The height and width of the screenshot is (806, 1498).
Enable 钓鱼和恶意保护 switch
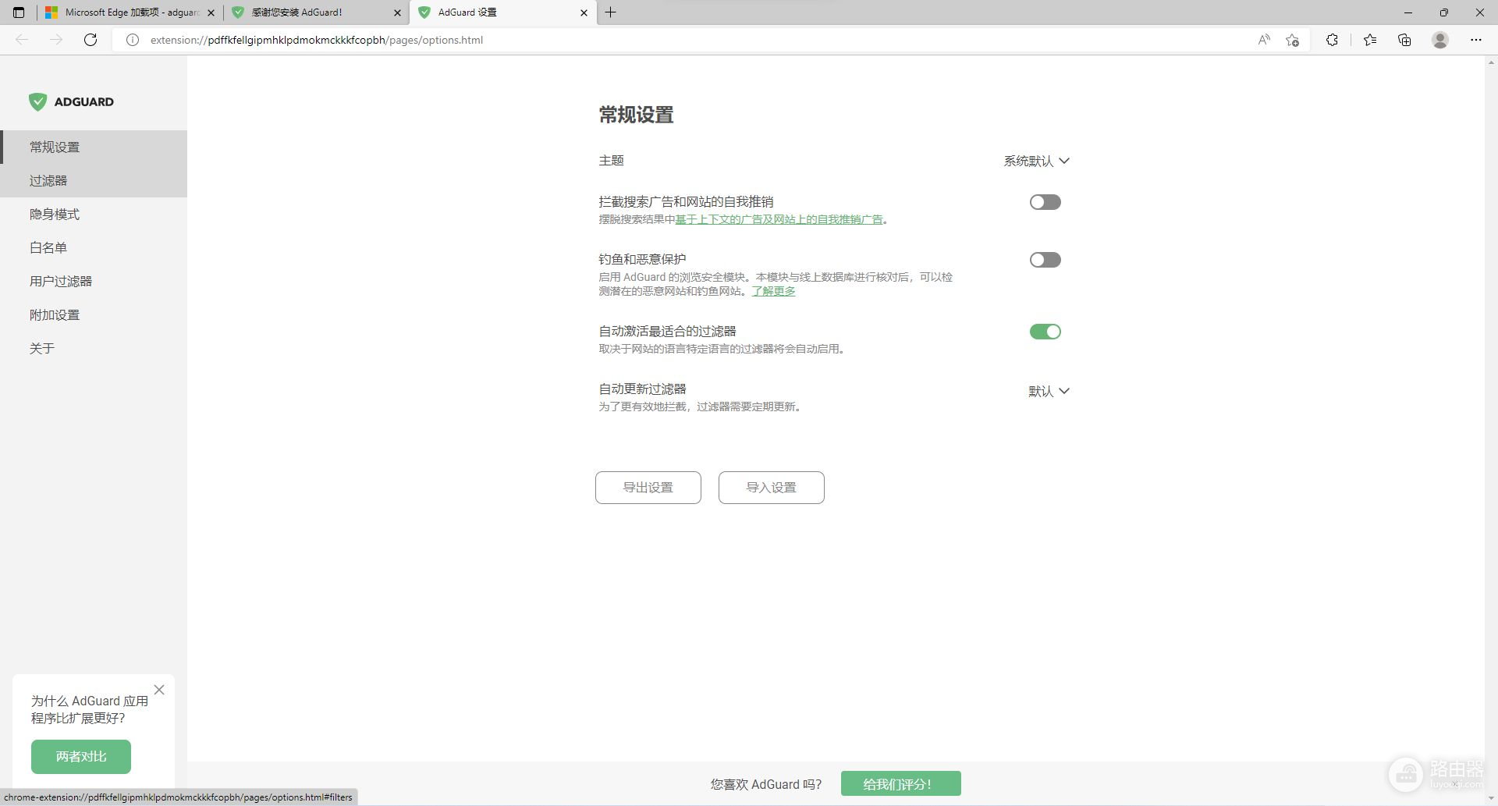(1045, 260)
